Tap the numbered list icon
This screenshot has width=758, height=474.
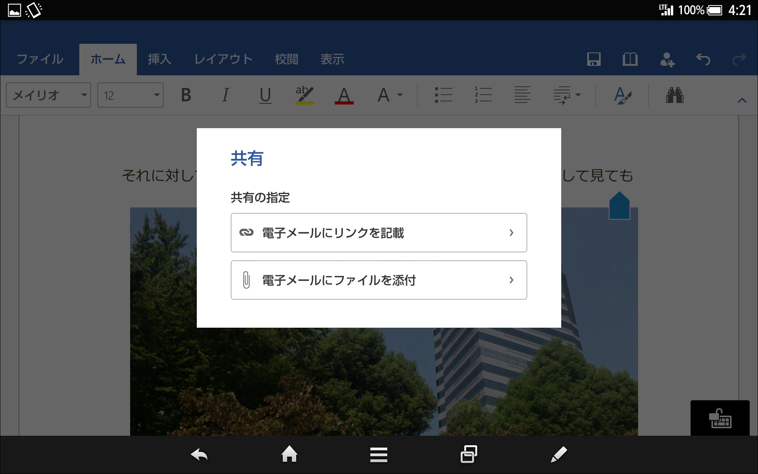(x=483, y=95)
